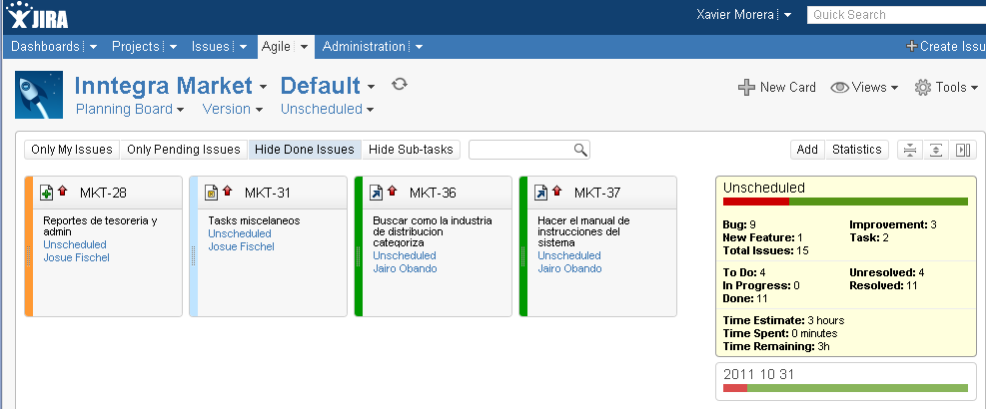
Task: Click the improvement type icon on MKT-36
Action: 376,193
